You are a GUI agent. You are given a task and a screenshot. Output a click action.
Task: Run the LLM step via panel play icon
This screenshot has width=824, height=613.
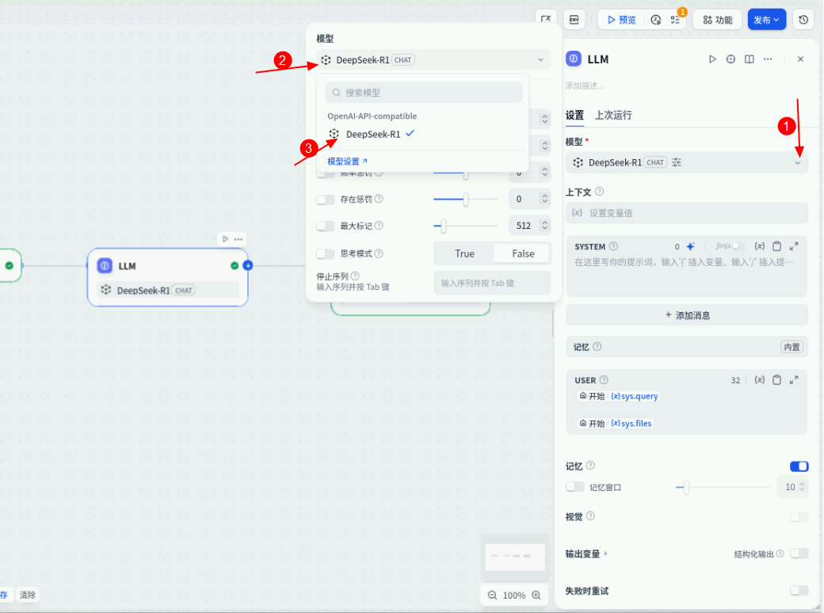[x=712, y=59]
